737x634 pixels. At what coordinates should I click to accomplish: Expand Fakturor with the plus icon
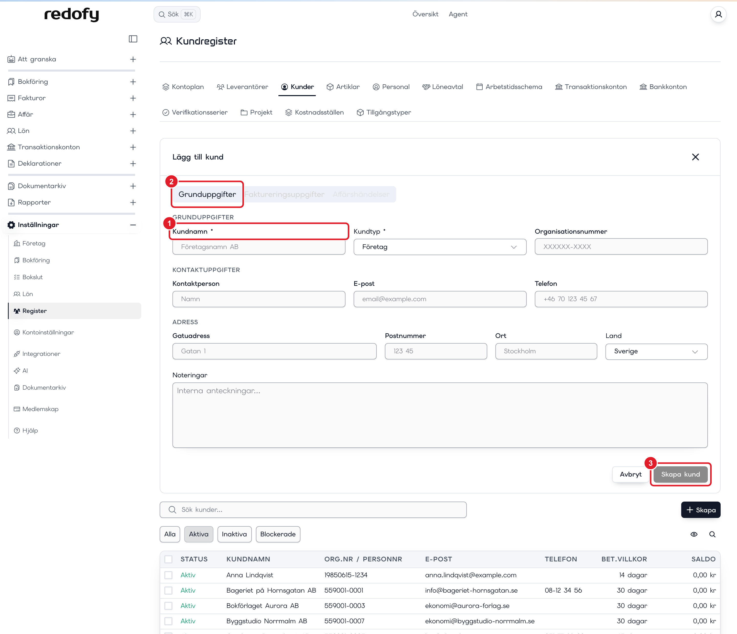tap(133, 98)
